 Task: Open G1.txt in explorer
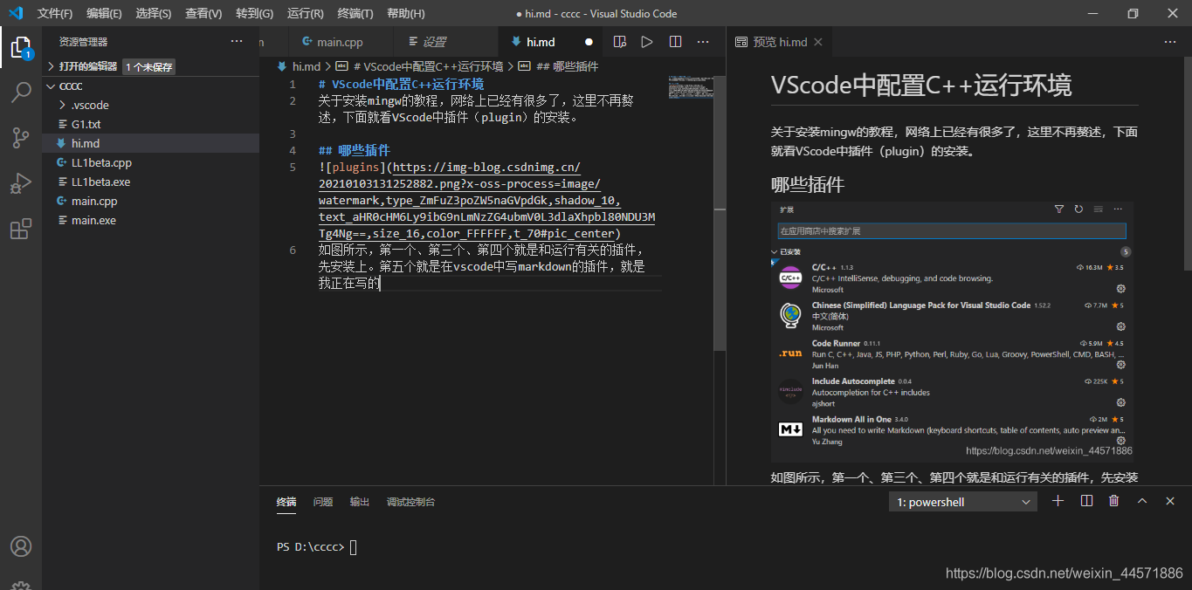(x=150, y=124)
